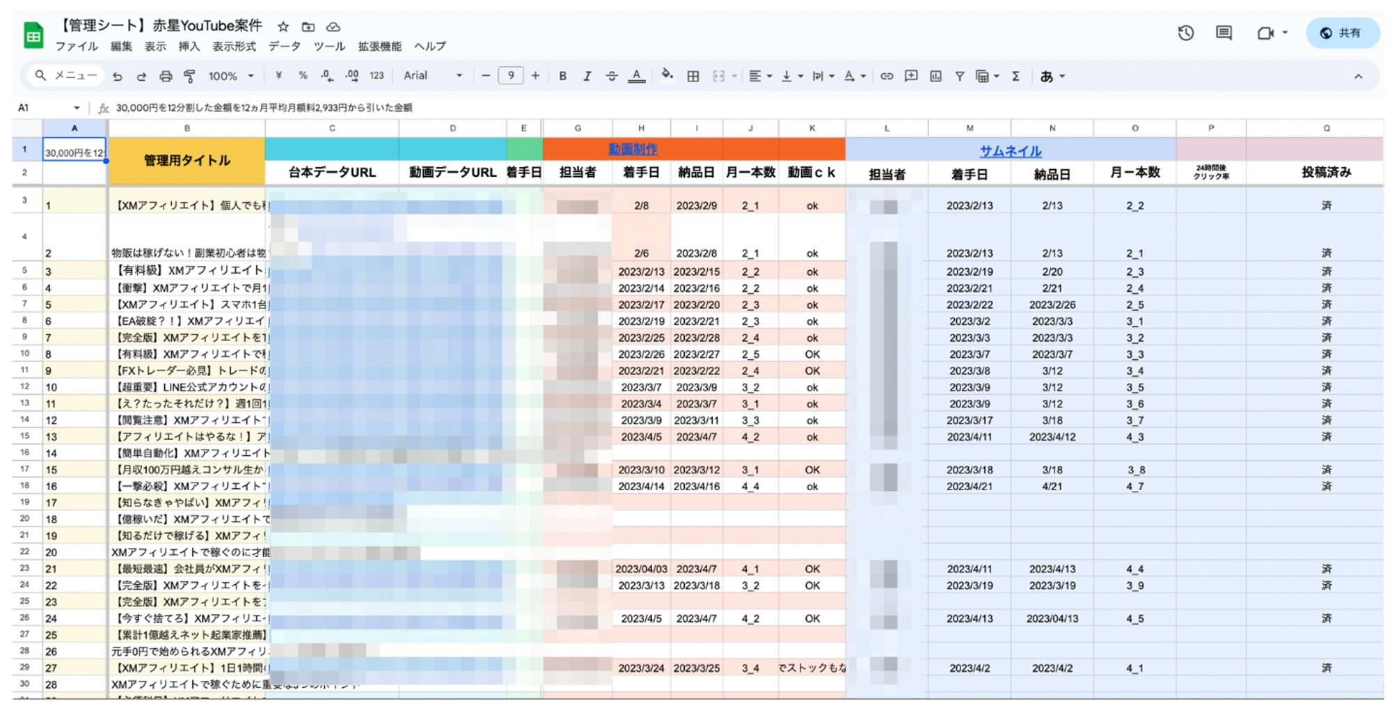This screenshot has width=1392, height=706.
Task: Decrease the decimal places
Action: click(x=327, y=76)
